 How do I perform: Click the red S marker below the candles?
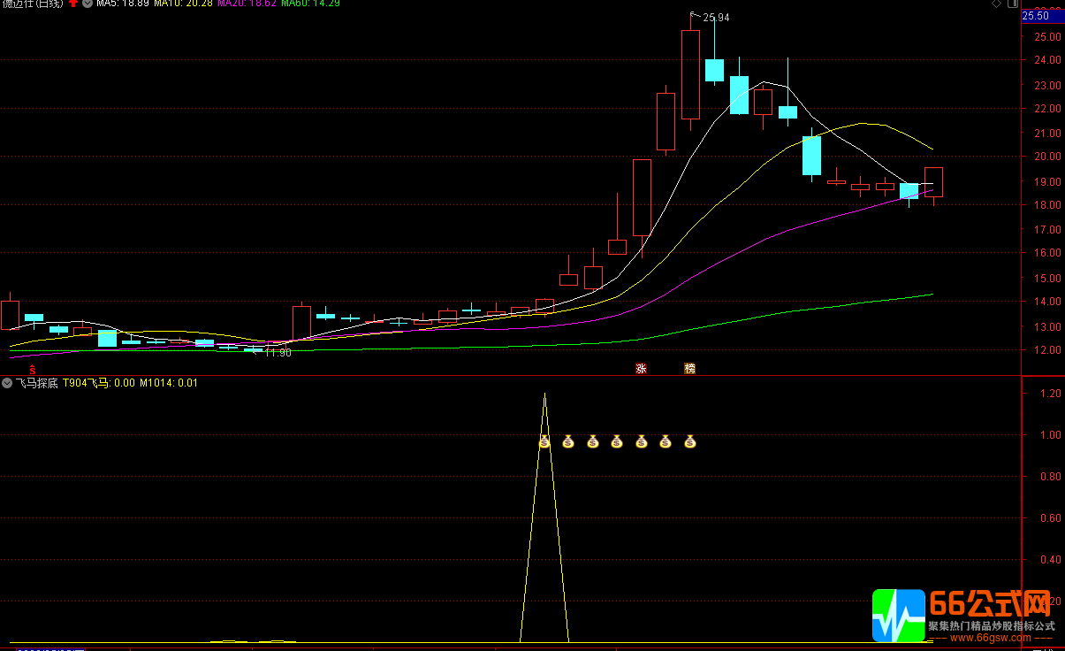coord(34,369)
